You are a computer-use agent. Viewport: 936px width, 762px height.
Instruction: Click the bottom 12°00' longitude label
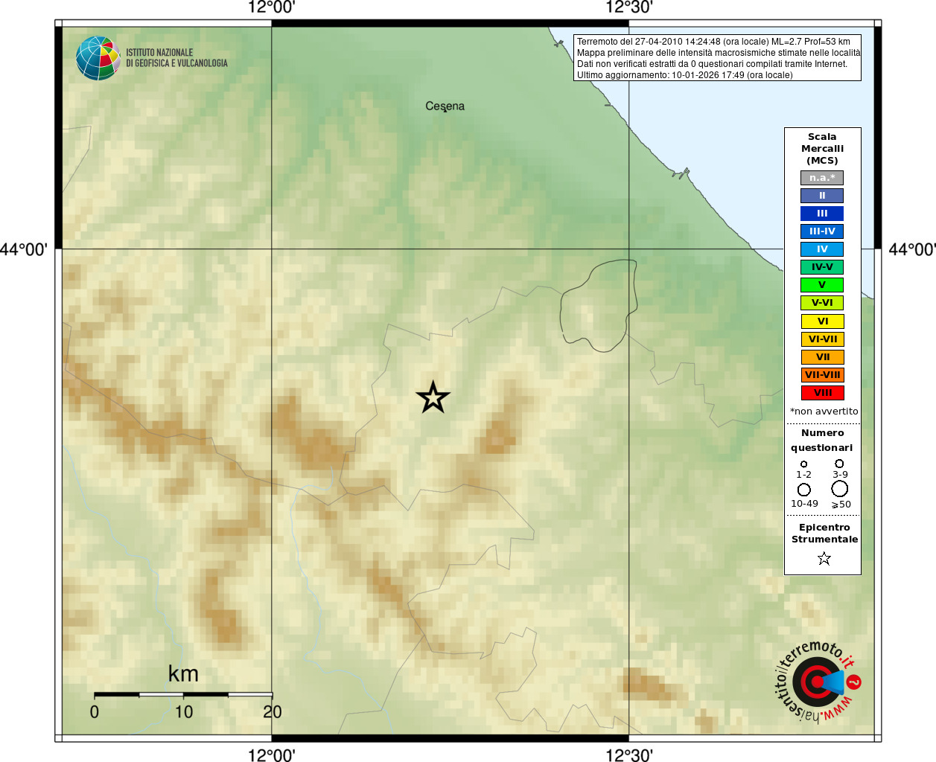272,755
